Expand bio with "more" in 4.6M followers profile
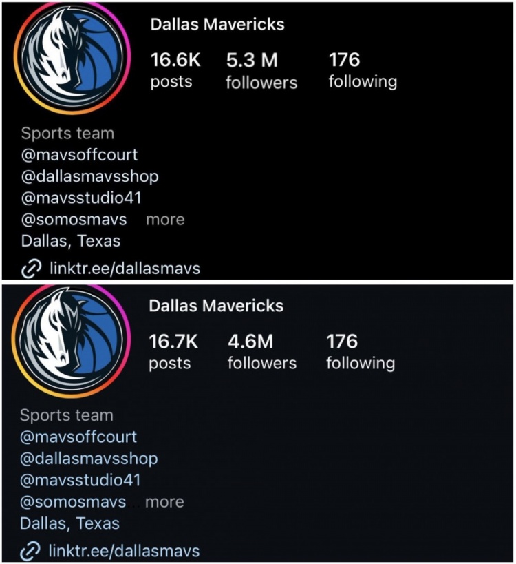The image size is (516, 564). pos(164,502)
